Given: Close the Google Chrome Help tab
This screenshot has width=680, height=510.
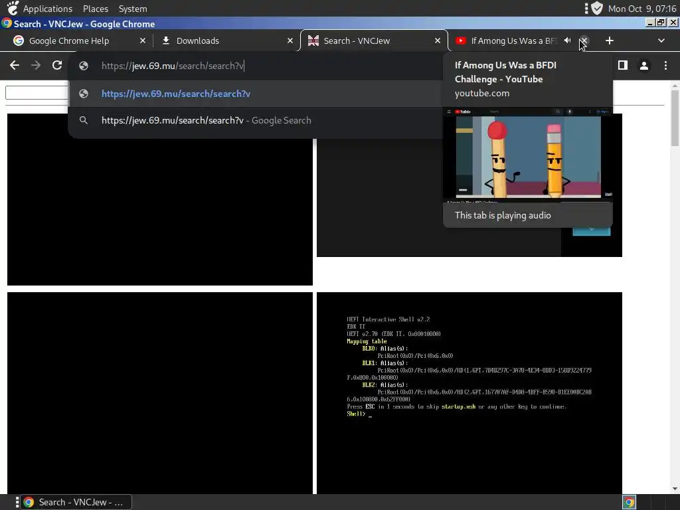Looking at the screenshot, I should coord(143,41).
